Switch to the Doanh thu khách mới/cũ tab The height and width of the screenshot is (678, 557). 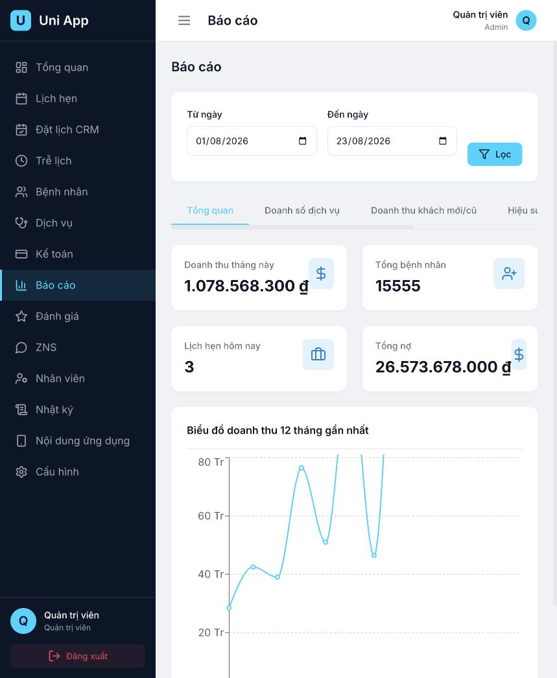click(x=424, y=211)
